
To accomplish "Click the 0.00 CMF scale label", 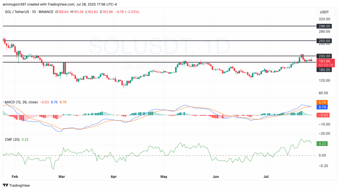I will [322, 155].
